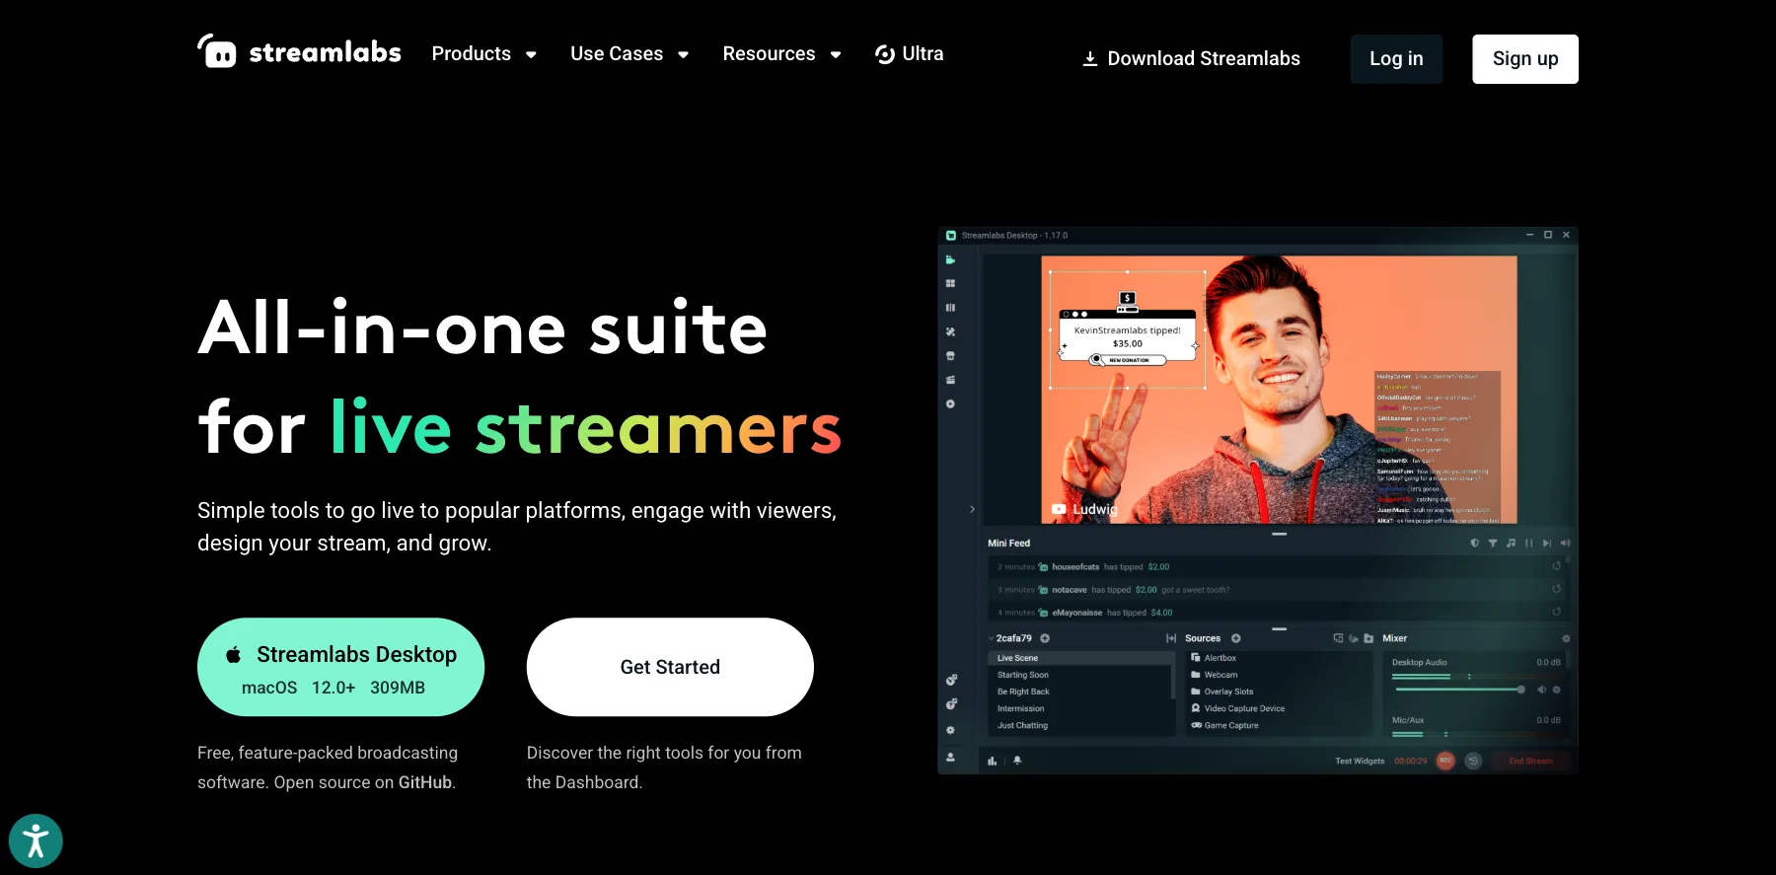The width and height of the screenshot is (1776, 875).
Task: Open the GitHub link
Action: tap(425, 782)
